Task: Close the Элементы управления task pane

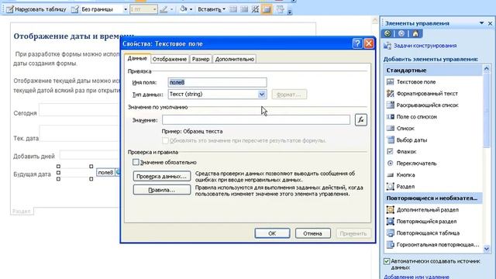Action: coord(490,23)
